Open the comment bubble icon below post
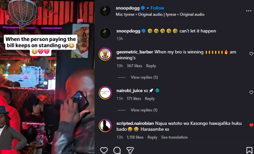The image size is (254, 154). point(117,150)
